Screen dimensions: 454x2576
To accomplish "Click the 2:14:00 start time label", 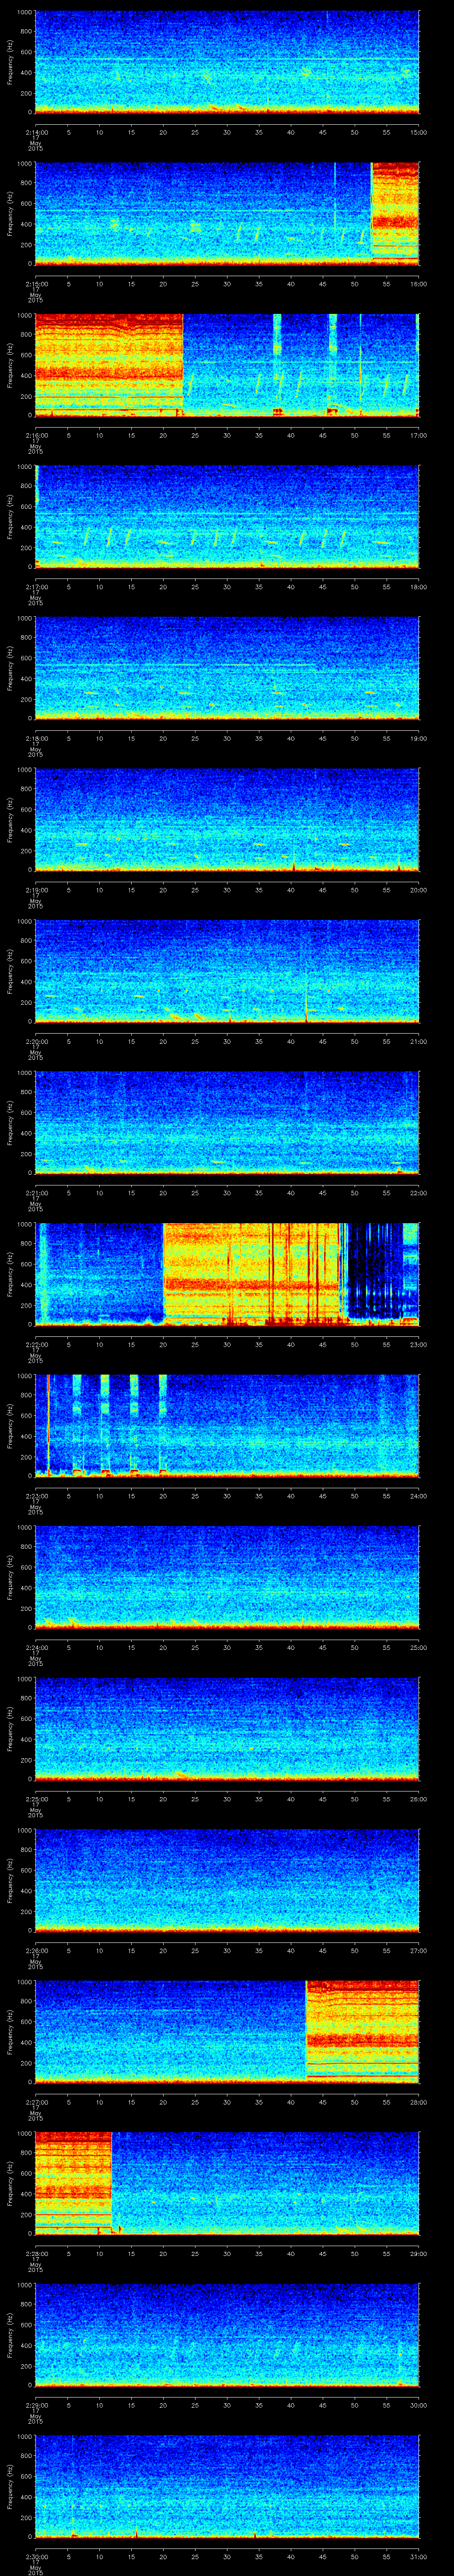I will [36, 132].
